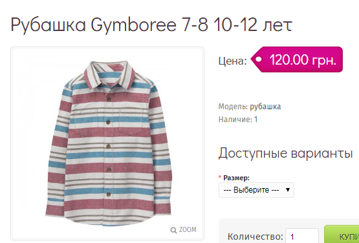Open the striped shirt product image
The width and height of the screenshot is (359, 243).
coord(107,143)
